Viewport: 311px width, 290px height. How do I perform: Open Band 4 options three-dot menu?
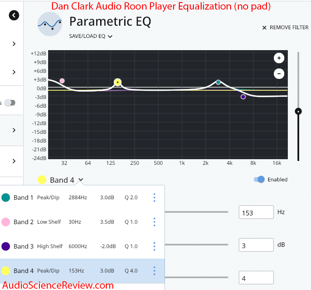154,271
